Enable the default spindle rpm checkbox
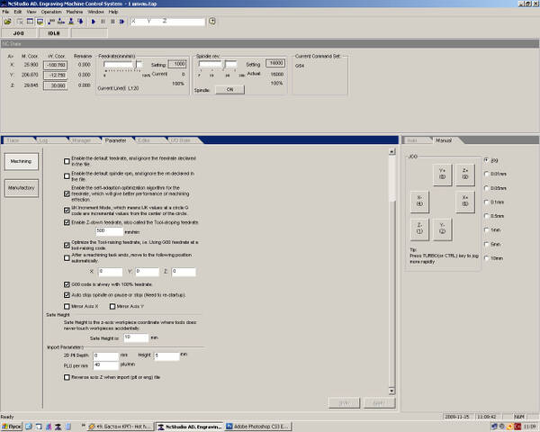The height and width of the screenshot is (432, 540). coord(67,176)
